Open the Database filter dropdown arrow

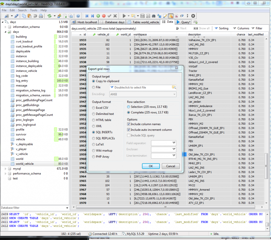67,208
